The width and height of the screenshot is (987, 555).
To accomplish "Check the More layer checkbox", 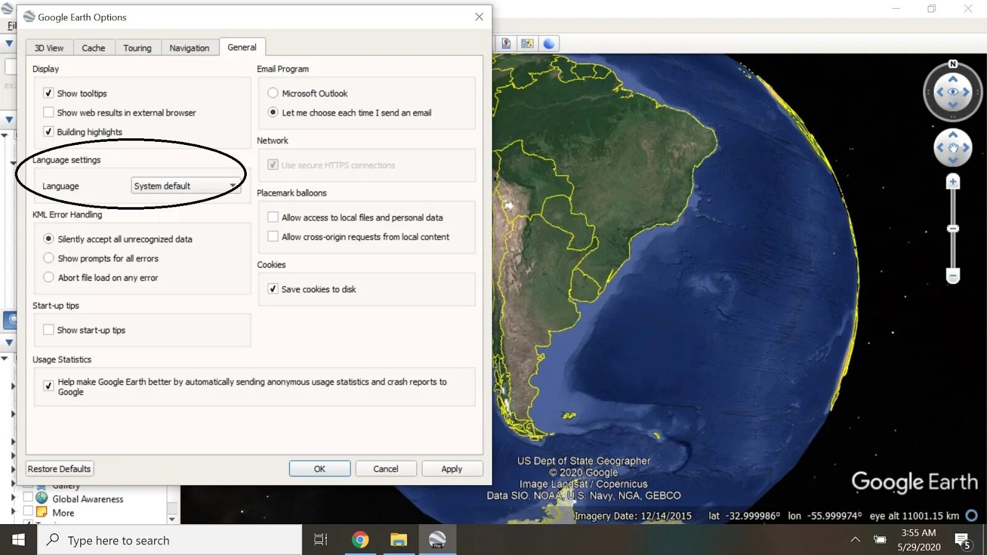I will pyautogui.click(x=28, y=511).
